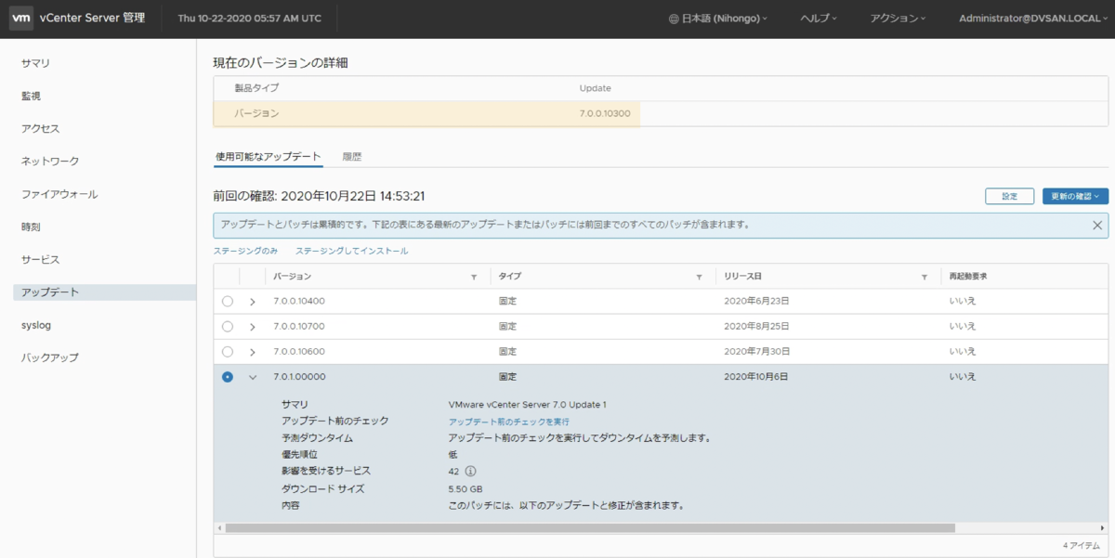The width and height of the screenshot is (1115, 558).
Task: Open サマリ in the sidebar
Action: pos(35,63)
